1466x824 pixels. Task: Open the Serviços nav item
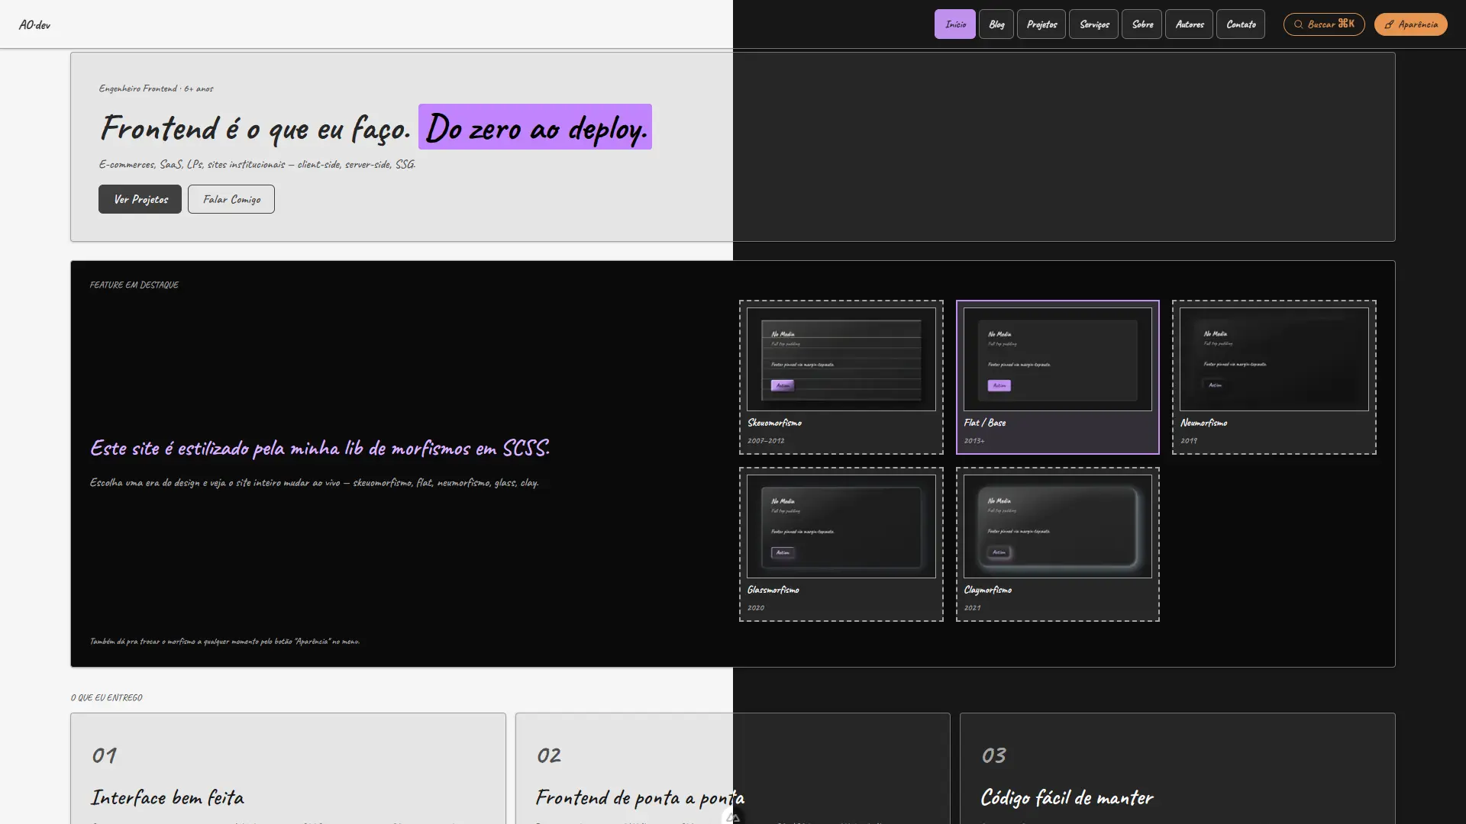(x=1094, y=24)
